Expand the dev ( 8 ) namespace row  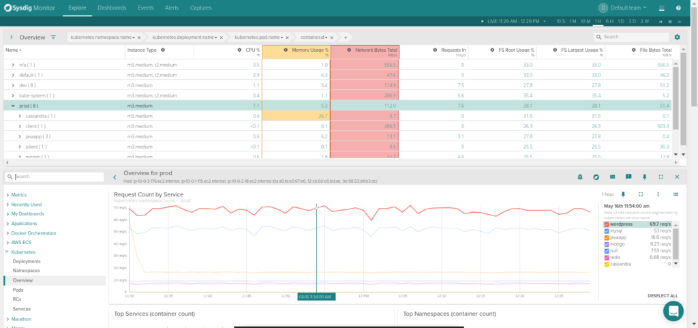tap(13, 85)
